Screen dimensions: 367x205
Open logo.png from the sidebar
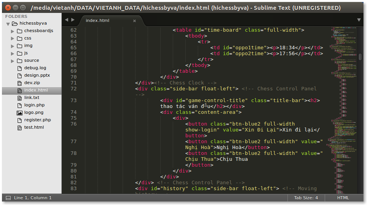pyautogui.click(x=34, y=112)
